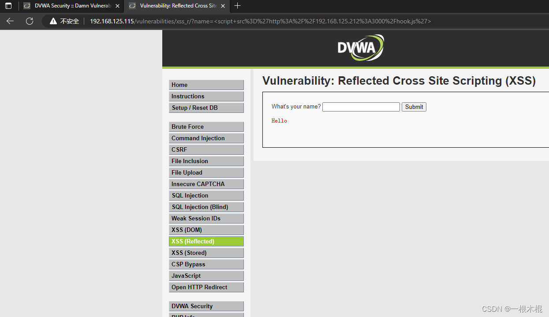Click the address bar URL
Image resolution: width=549 pixels, height=317 pixels.
260,21
